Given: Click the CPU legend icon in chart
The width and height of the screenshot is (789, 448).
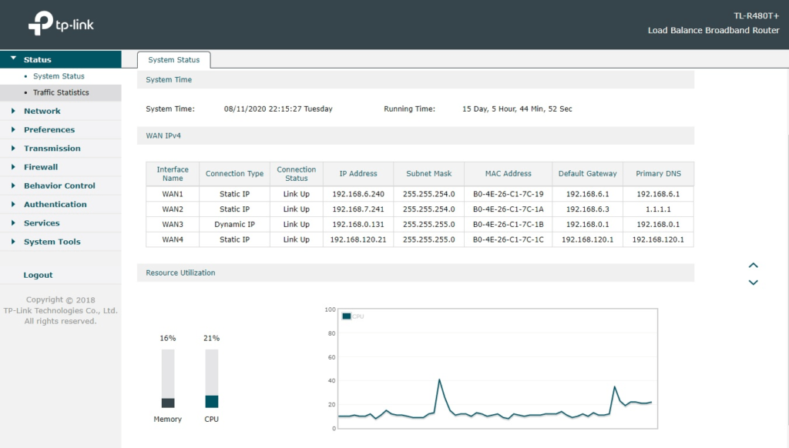Looking at the screenshot, I should [347, 316].
